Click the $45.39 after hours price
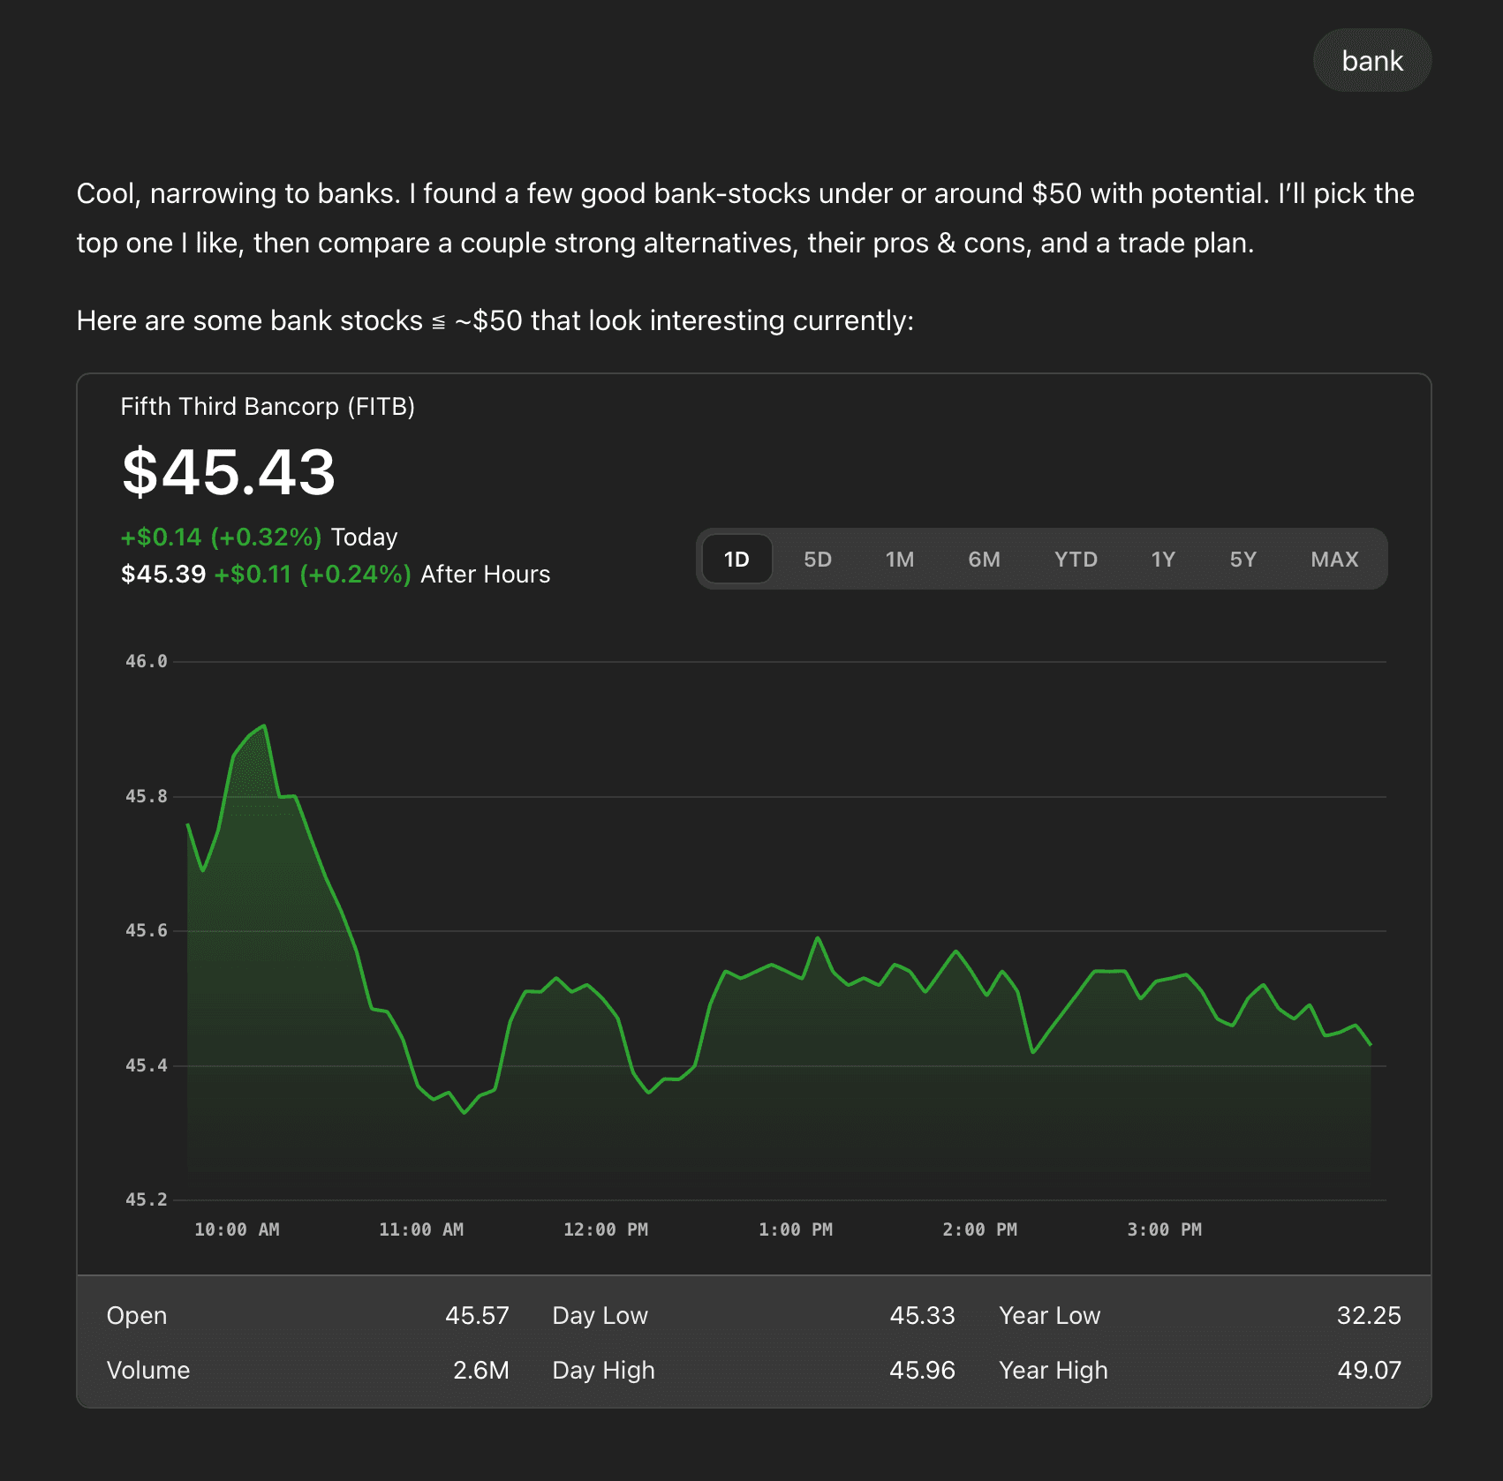 point(163,574)
